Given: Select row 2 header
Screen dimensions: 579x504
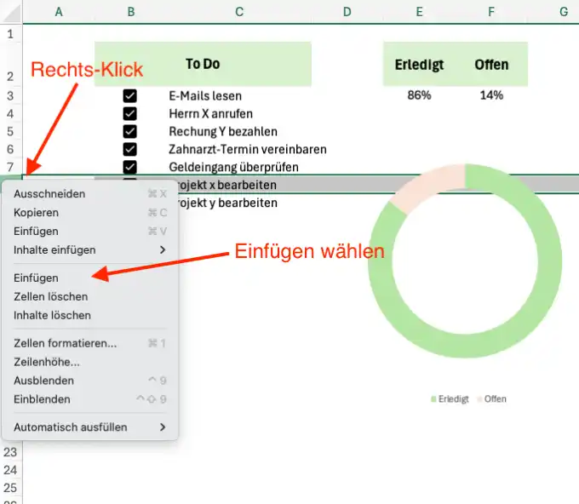Looking at the screenshot, I should (11, 65).
